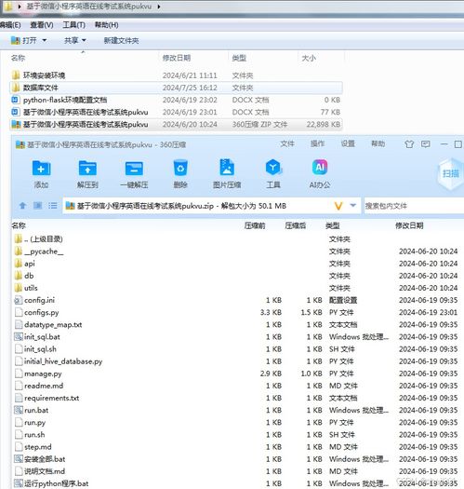464x489 pixels.
Task: Go up one level with the up-arrow icon
Action: tap(22, 206)
